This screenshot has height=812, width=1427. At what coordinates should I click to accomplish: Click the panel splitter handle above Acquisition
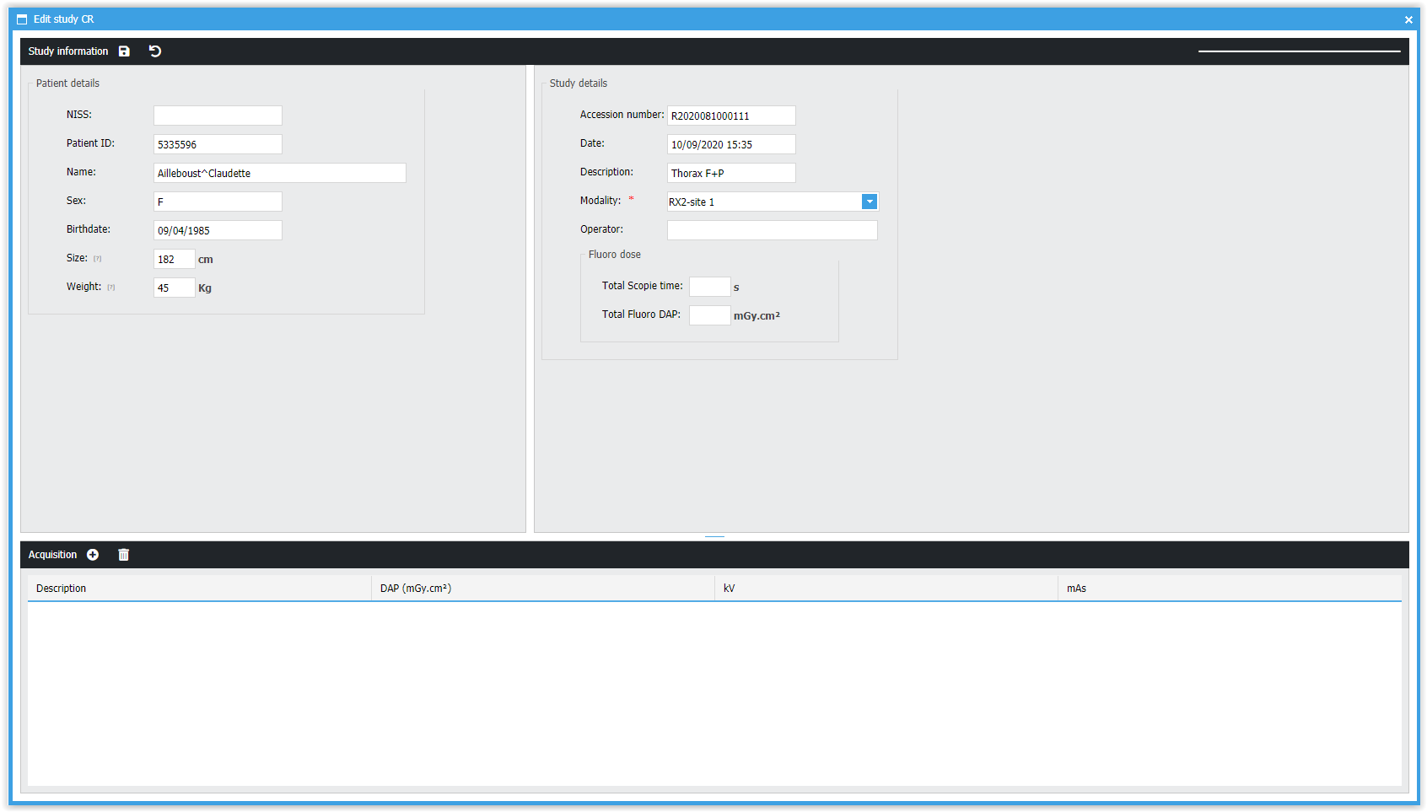click(714, 536)
